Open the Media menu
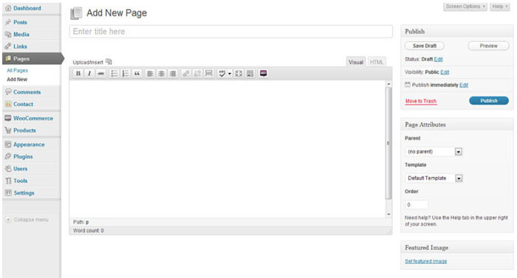This screenshot has height=278, width=517. coord(21,34)
